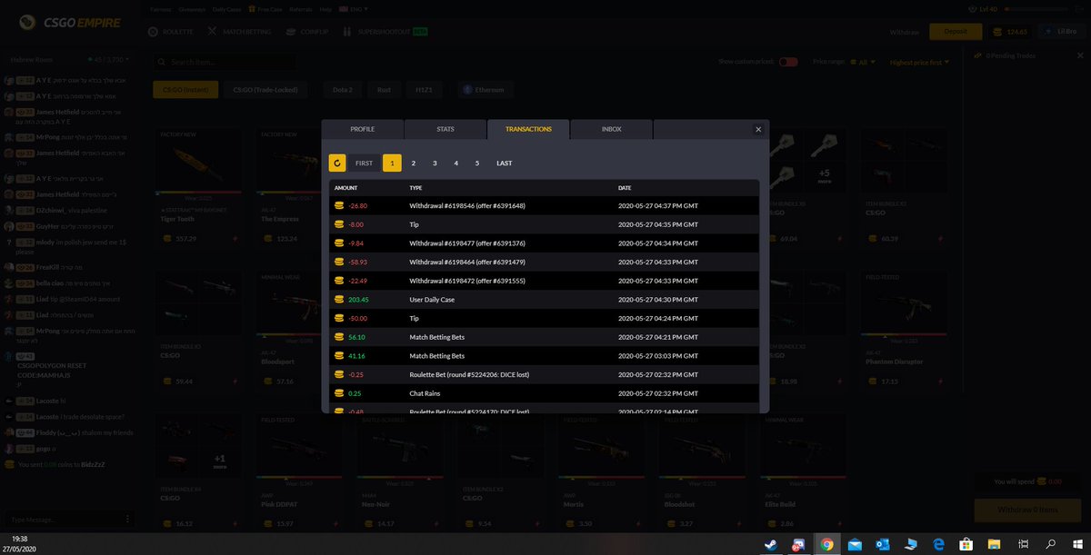Open Match Betting in the navigation
The image size is (1091, 555).
click(x=240, y=32)
